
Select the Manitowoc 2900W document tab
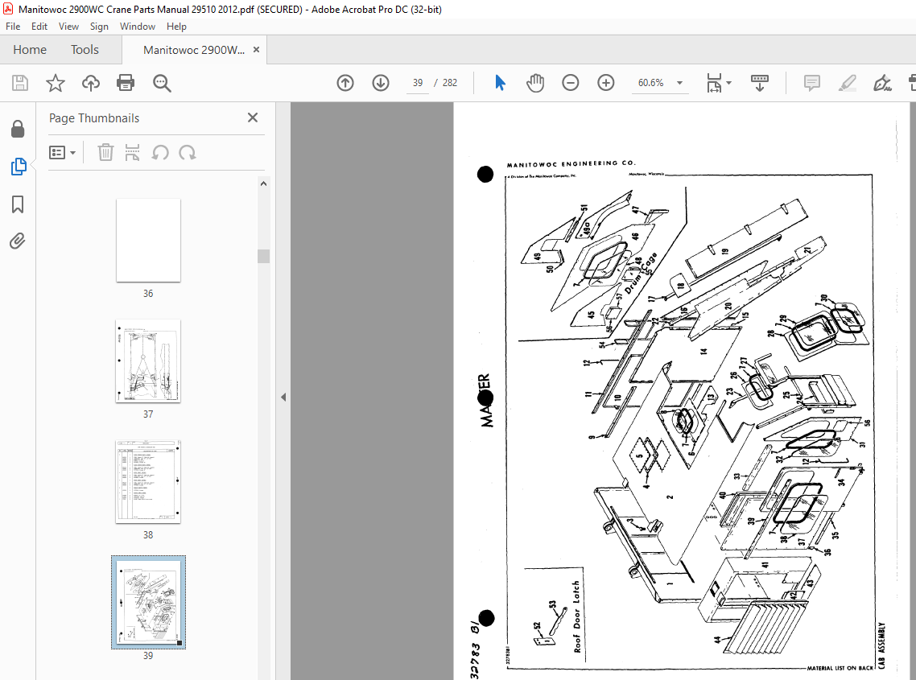click(194, 50)
